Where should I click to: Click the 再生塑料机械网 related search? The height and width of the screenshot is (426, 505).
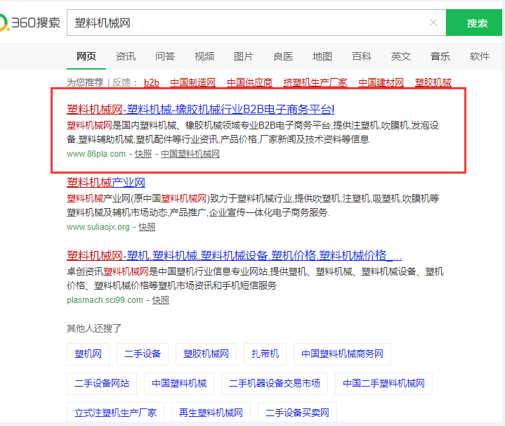tap(211, 413)
